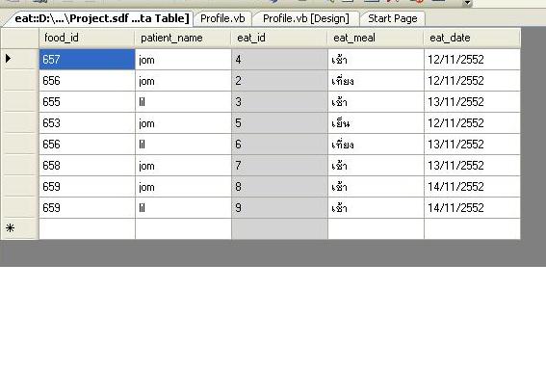Screen dimensions: 546x370
Task: Click food_id 659 in eat_id 9 row
Action: (87, 208)
